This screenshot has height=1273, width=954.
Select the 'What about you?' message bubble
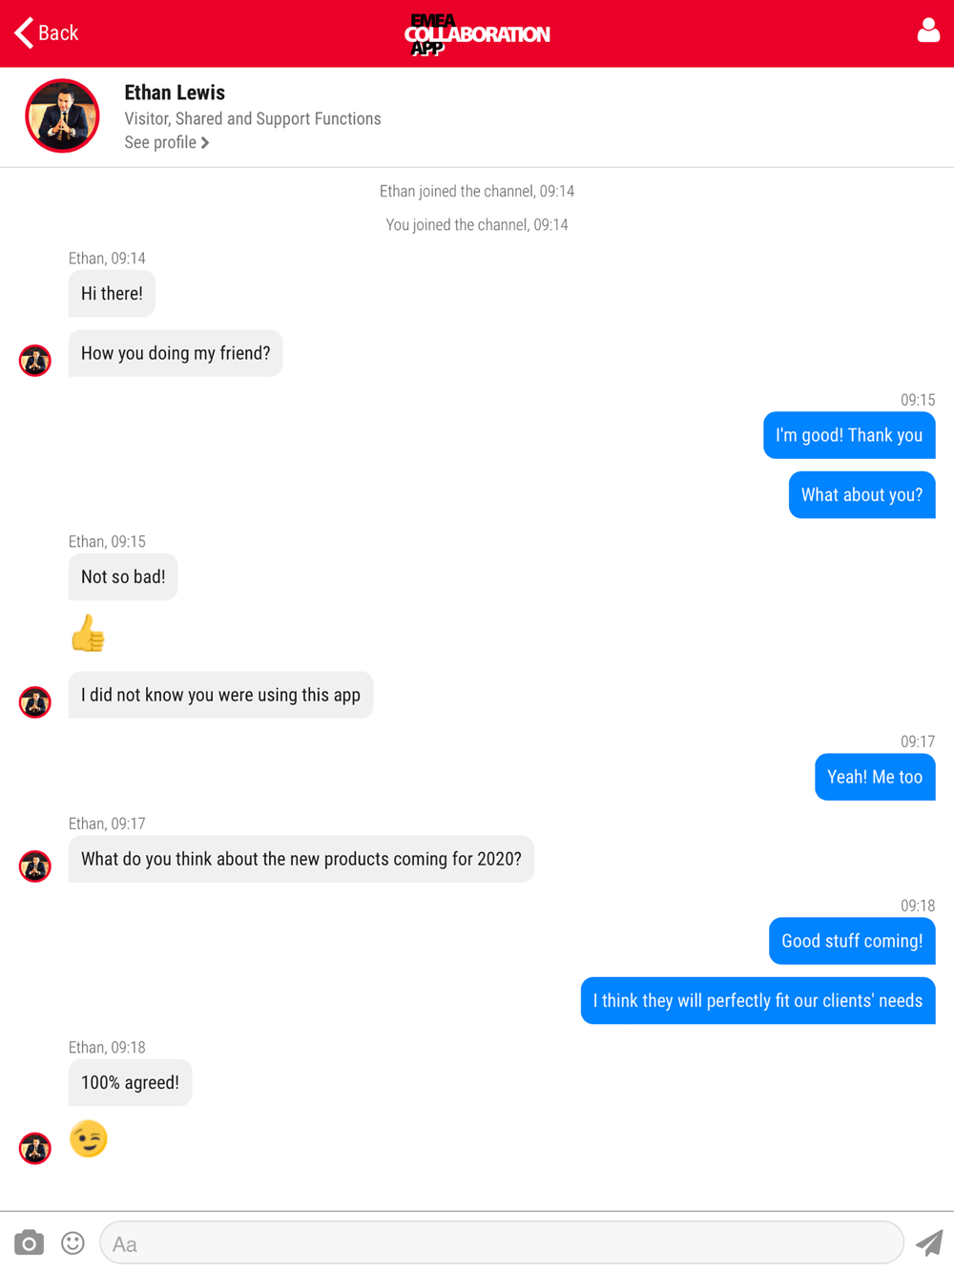[x=861, y=495]
